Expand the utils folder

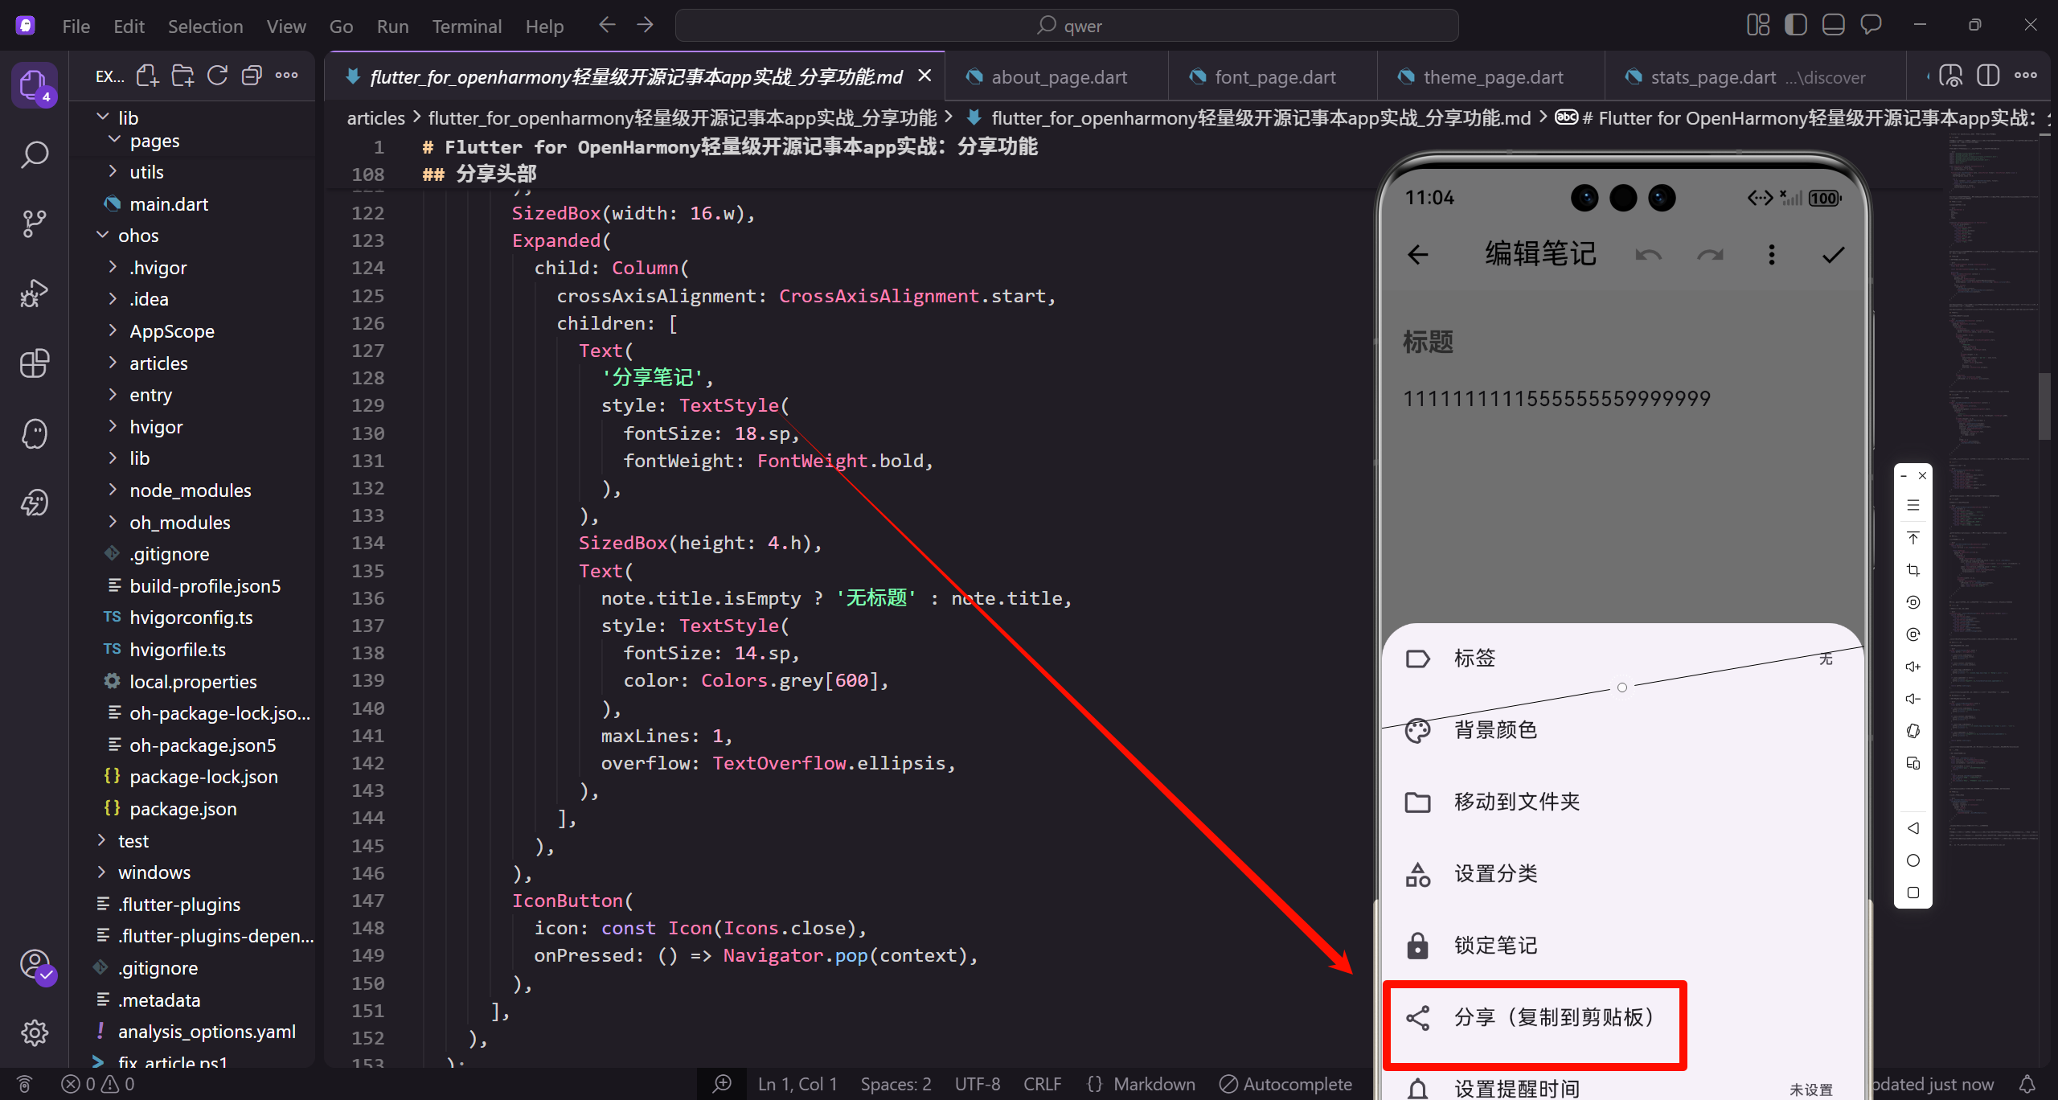pos(113,172)
